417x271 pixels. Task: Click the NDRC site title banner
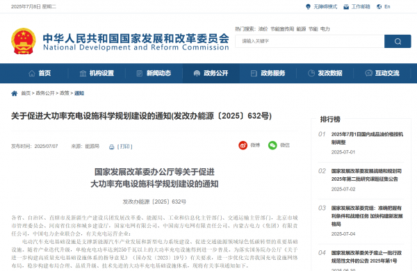pyautogui.click(x=136, y=42)
